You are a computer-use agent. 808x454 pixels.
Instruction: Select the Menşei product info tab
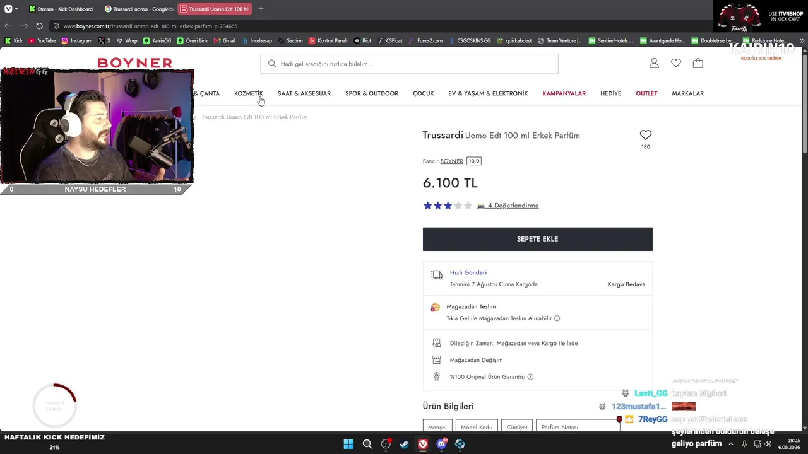click(x=437, y=427)
